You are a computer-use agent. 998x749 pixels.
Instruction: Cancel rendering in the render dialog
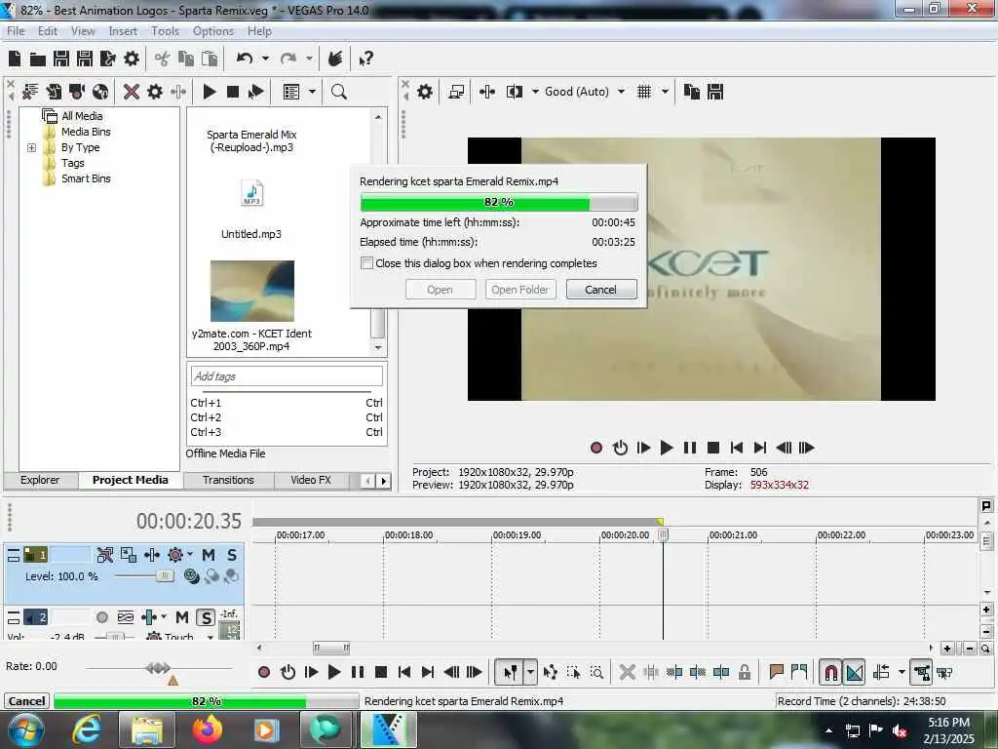click(x=600, y=290)
